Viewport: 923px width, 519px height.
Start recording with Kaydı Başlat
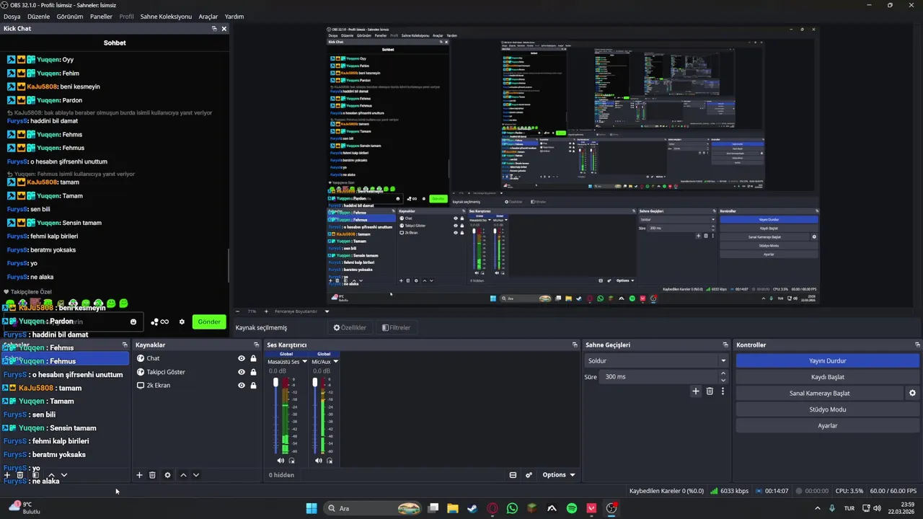(828, 377)
